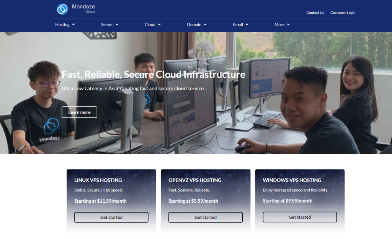Click the Starting at $5.59/month price

tap(193, 201)
